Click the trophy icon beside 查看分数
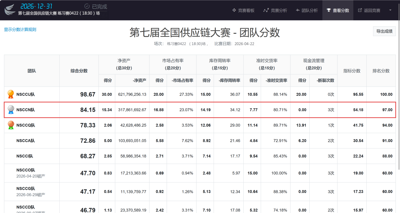 tap(329, 10)
